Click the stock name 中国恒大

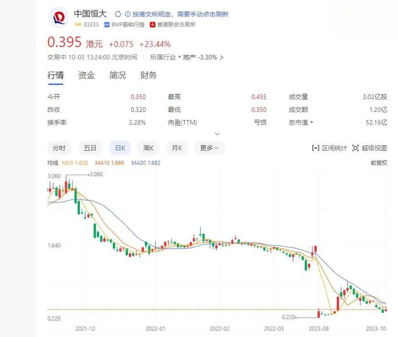coord(90,13)
